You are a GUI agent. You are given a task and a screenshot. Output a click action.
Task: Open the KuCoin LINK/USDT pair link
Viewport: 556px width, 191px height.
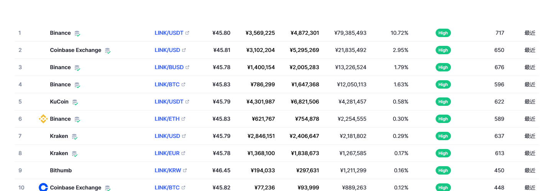click(x=169, y=102)
